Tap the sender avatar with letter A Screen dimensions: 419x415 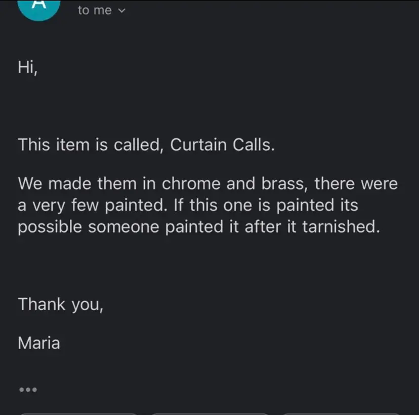(39, 7)
